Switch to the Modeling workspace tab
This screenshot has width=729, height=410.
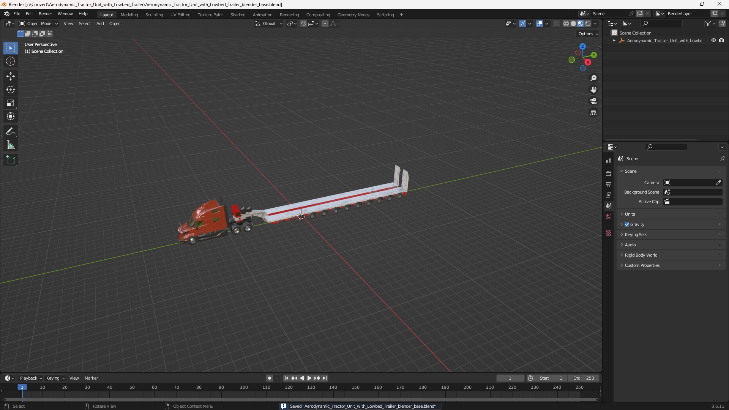[x=129, y=15]
